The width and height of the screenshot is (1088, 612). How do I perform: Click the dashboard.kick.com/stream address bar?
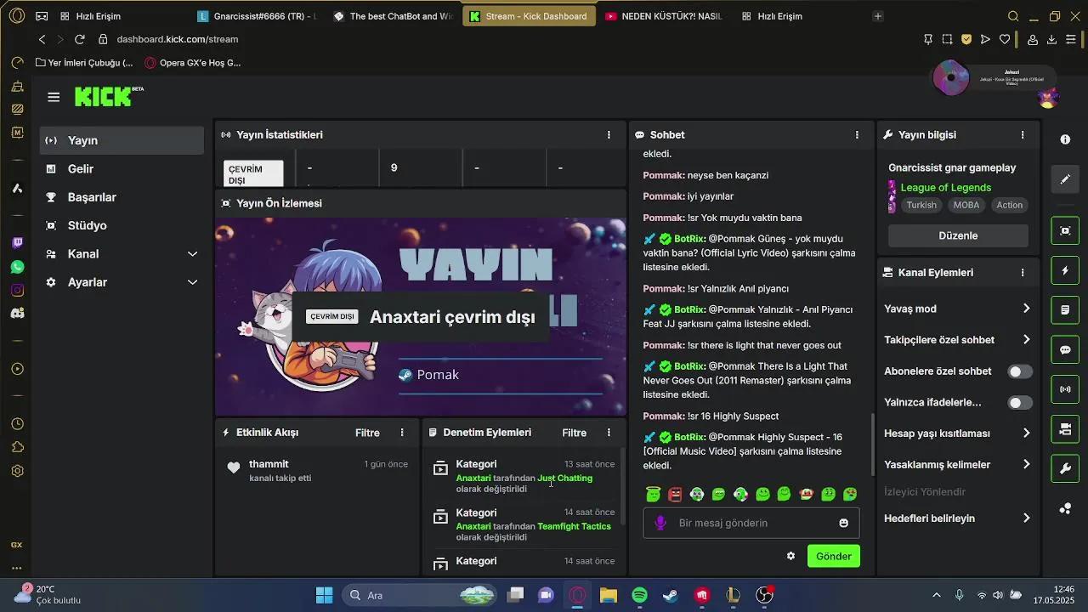click(177, 39)
